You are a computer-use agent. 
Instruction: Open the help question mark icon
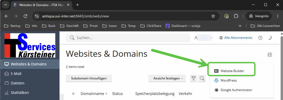click(x=260, y=38)
